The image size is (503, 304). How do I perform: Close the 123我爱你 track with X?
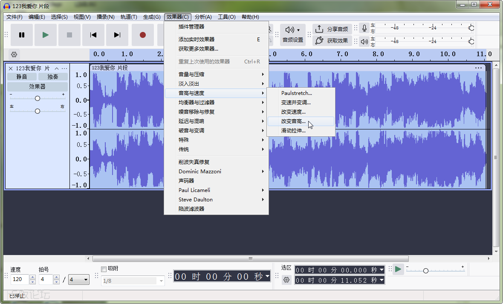click(11, 68)
